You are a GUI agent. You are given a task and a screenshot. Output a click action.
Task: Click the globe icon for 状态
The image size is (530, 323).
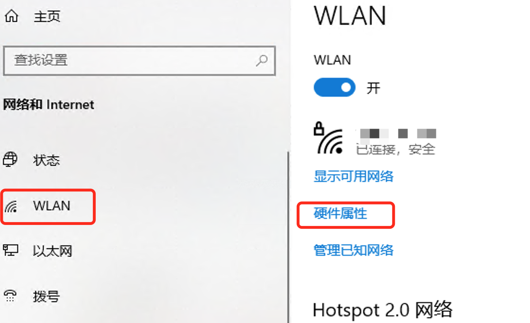tap(10, 159)
